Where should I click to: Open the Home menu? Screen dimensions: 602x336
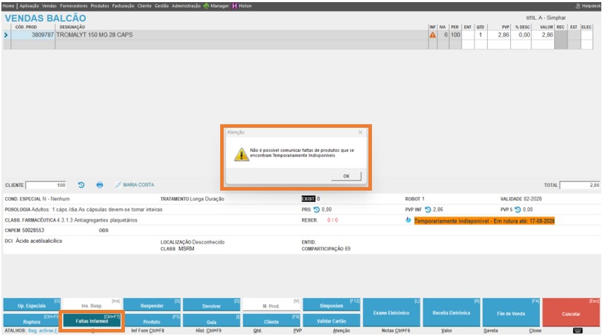[8, 6]
